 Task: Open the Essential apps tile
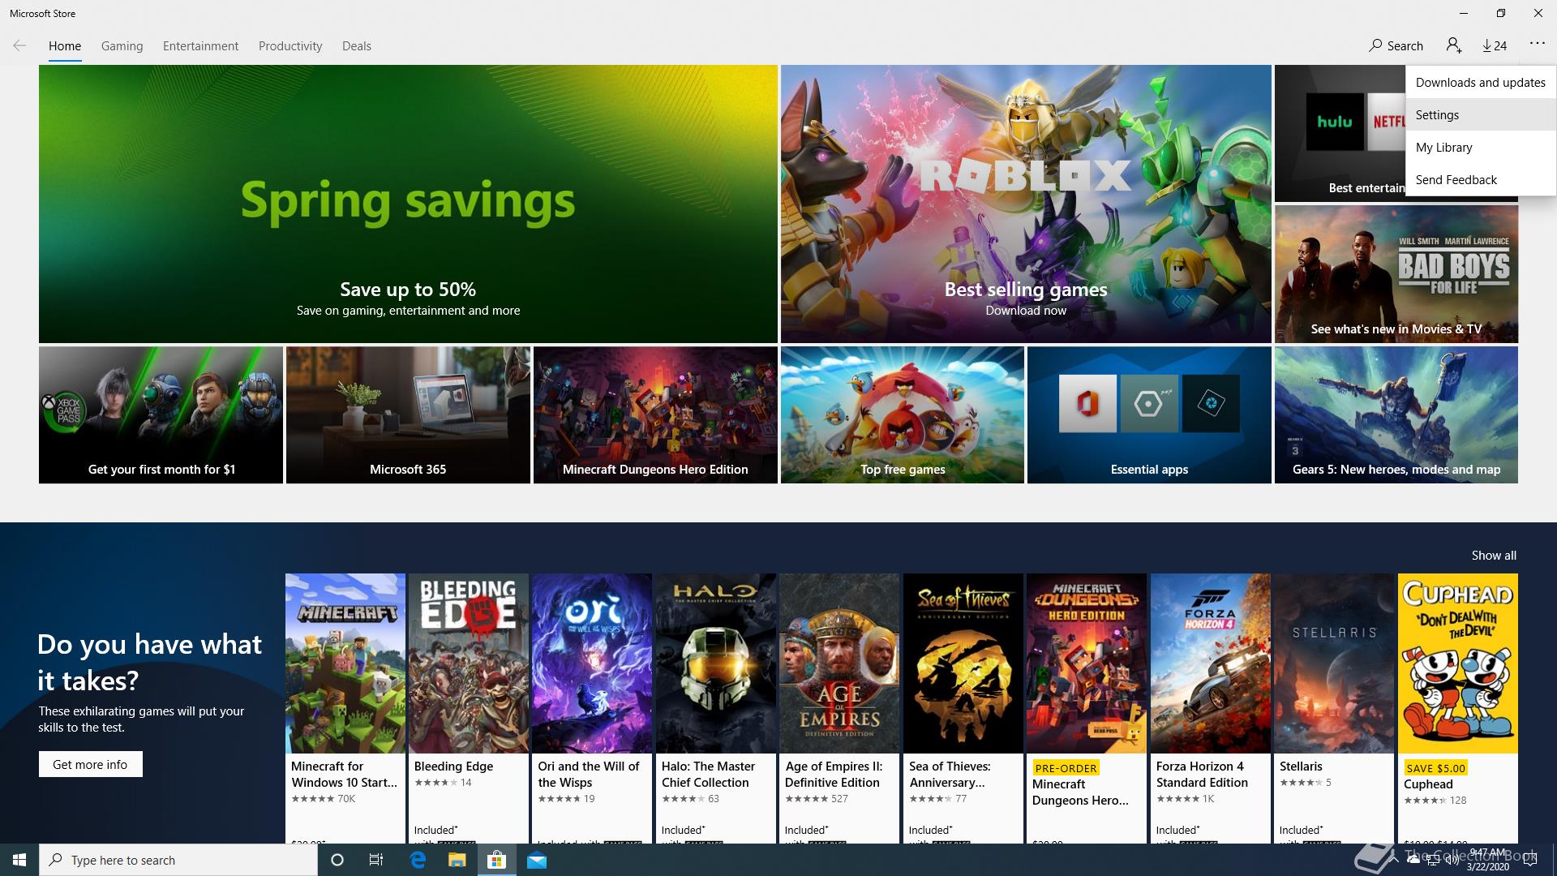1149,415
